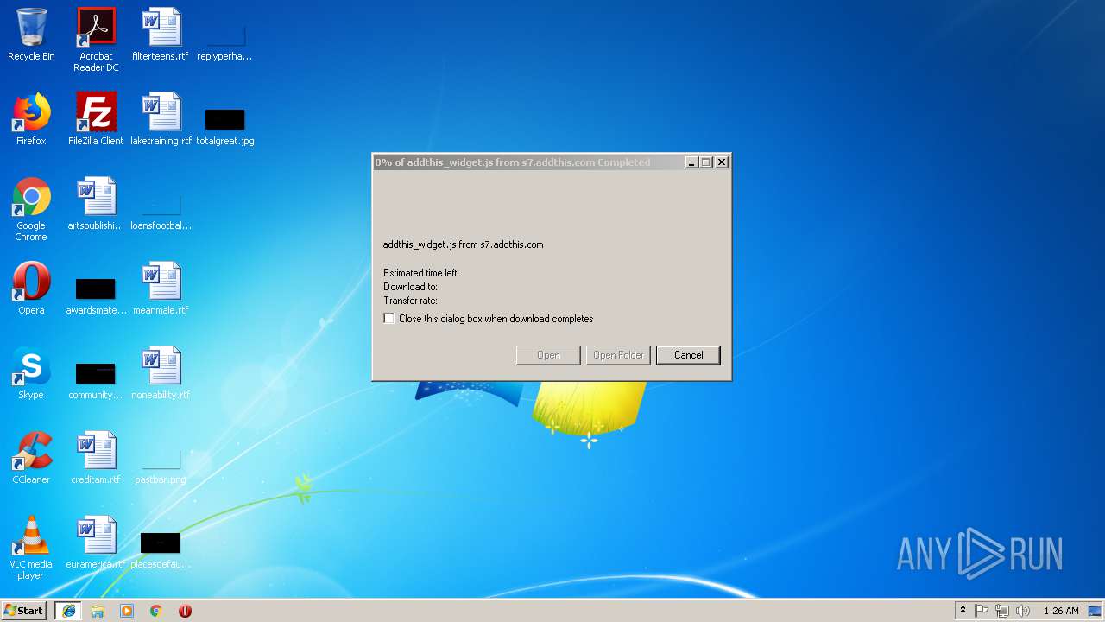1105x622 pixels.
Task: Minimize the download dialog window
Action: pyautogui.click(x=691, y=162)
